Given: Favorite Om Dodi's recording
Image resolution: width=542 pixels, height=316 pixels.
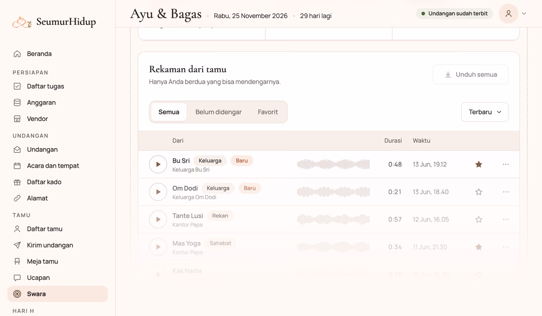Looking at the screenshot, I should [479, 192].
